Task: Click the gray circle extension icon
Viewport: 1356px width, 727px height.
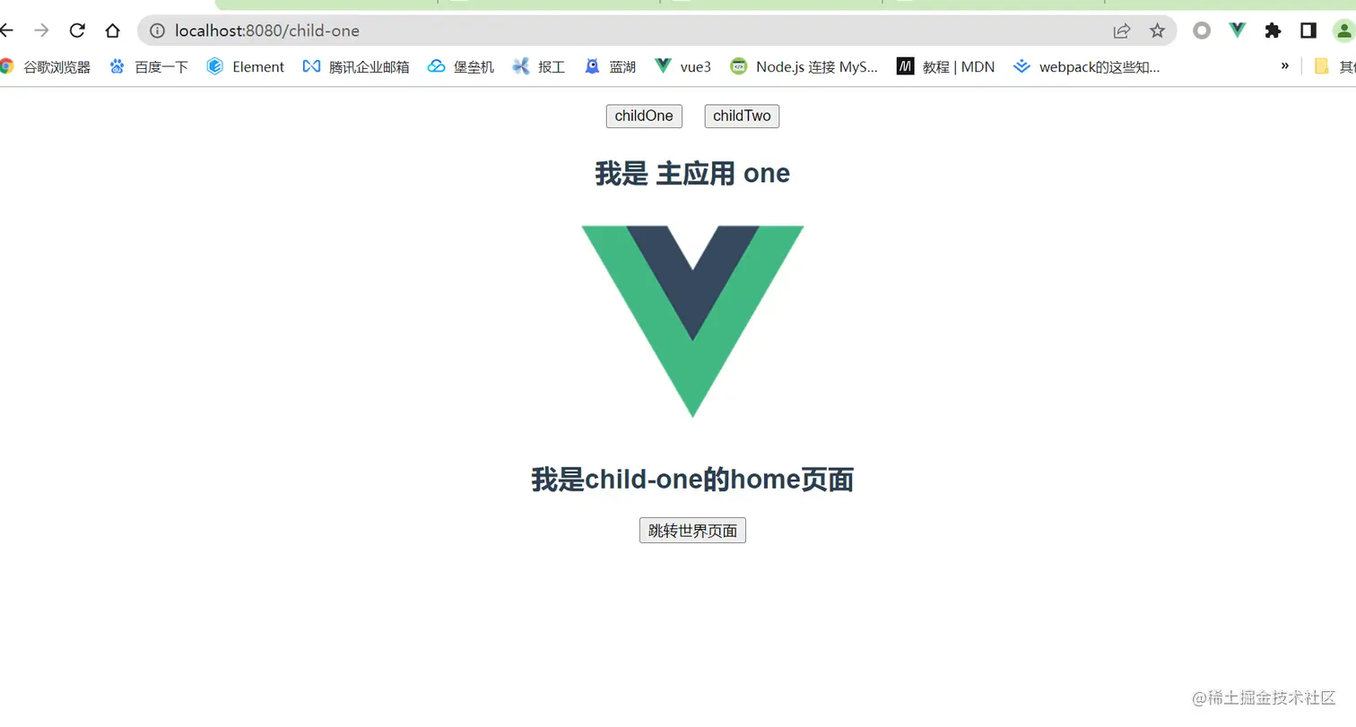Action: (1202, 30)
